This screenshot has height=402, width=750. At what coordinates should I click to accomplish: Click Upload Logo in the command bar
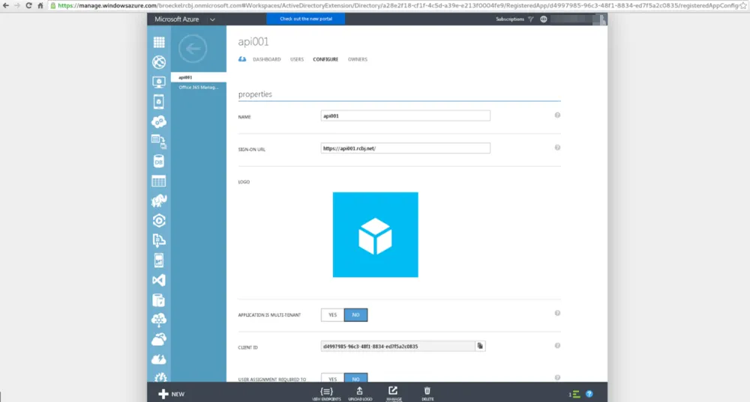coord(360,394)
